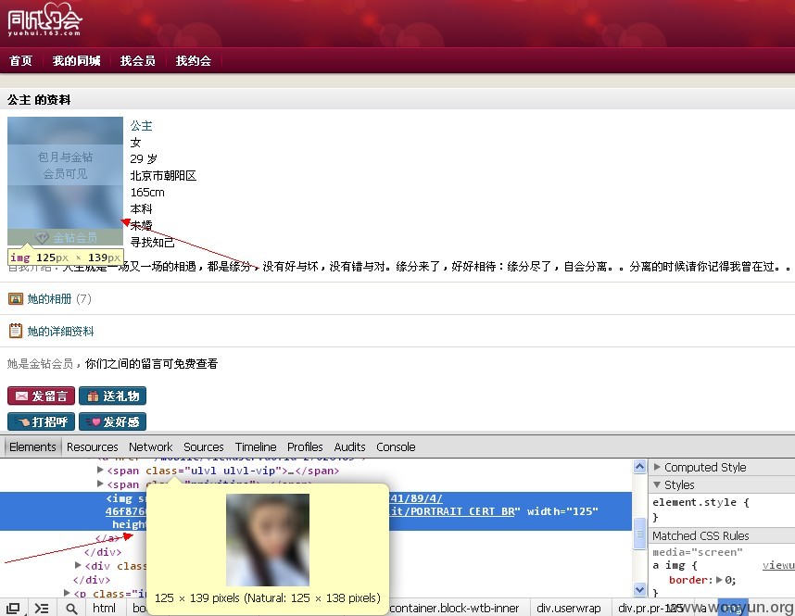Expand the p class node in DOM tree
Image resolution: width=795 pixels, height=616 pixels.
67,593
